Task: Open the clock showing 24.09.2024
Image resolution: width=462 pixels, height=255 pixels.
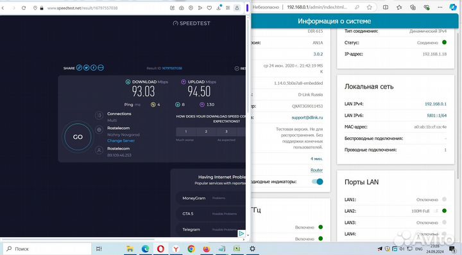Action: pos(434,249)
